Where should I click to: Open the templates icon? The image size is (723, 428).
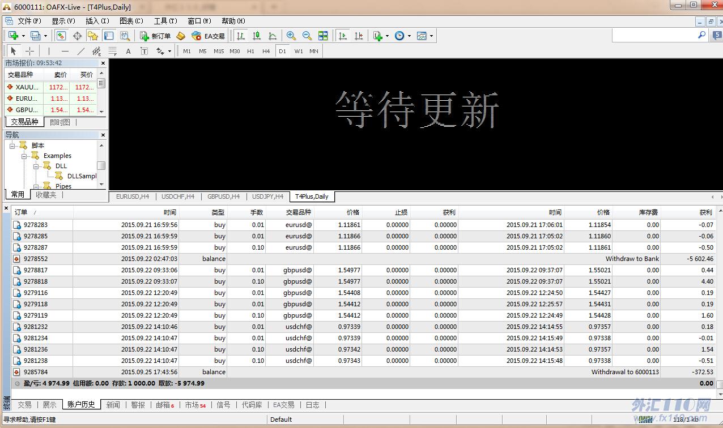point(422,36)
